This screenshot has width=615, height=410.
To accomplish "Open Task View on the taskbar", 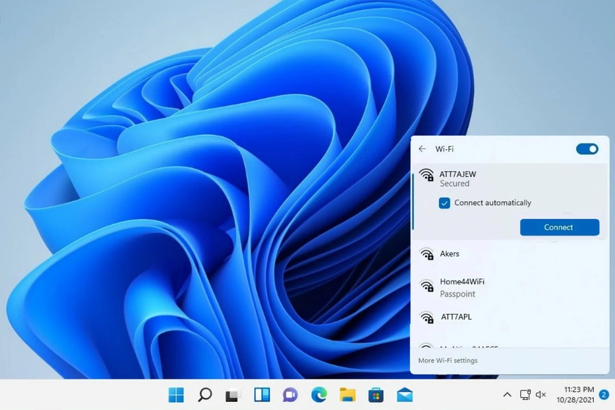I will tap(233, 395).
